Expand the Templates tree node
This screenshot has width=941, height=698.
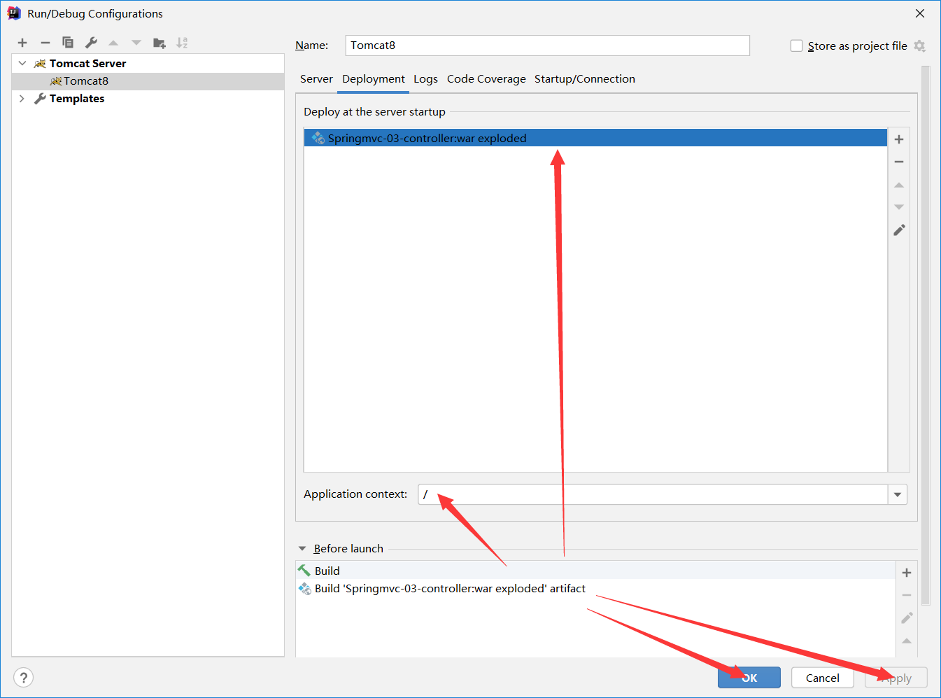(x=22, y=99)
